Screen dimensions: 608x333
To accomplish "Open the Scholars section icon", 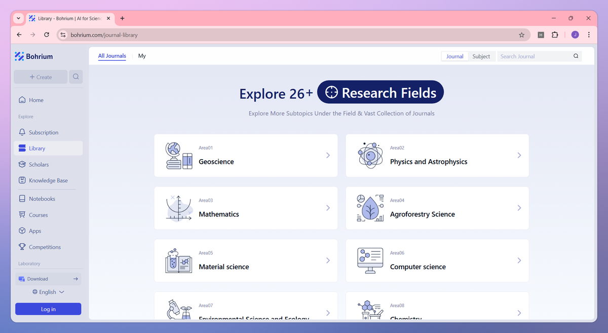I will point(21,164).
